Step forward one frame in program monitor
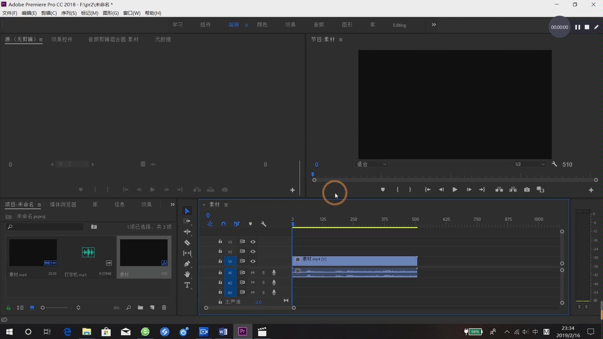Viewport: 603px width, 339px height. [469, 190]
